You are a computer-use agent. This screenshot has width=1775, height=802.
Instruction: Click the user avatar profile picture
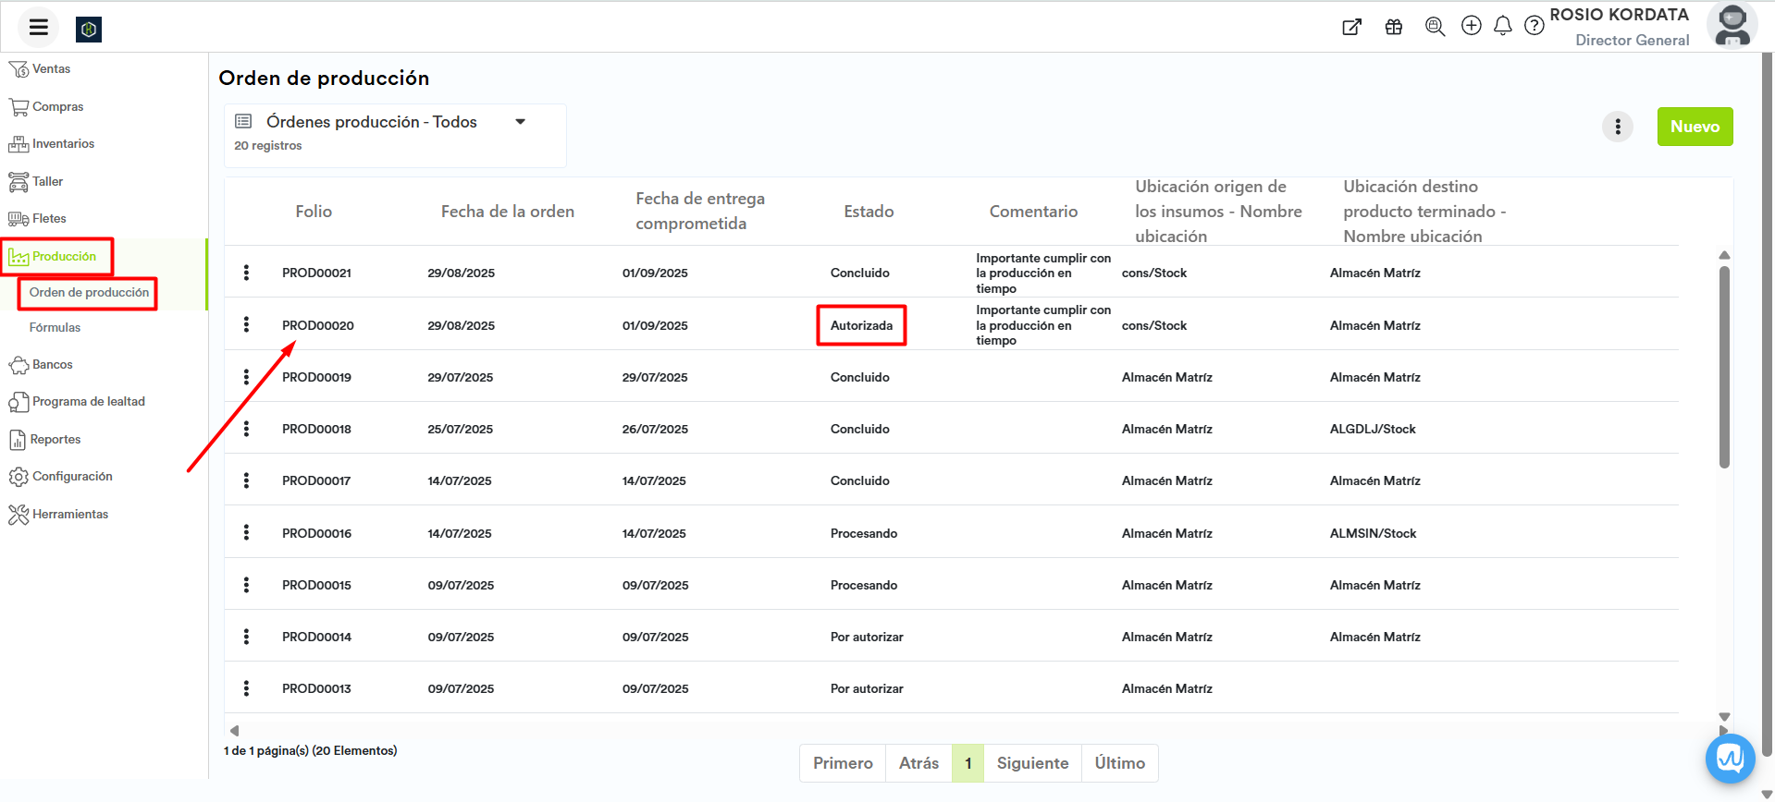click(x=1732, y=26)
